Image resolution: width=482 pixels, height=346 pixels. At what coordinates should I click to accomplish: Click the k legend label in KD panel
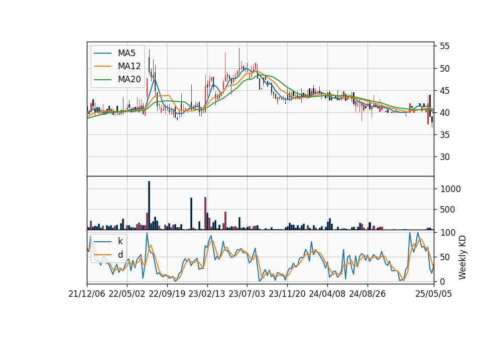[x=120, y=241]
